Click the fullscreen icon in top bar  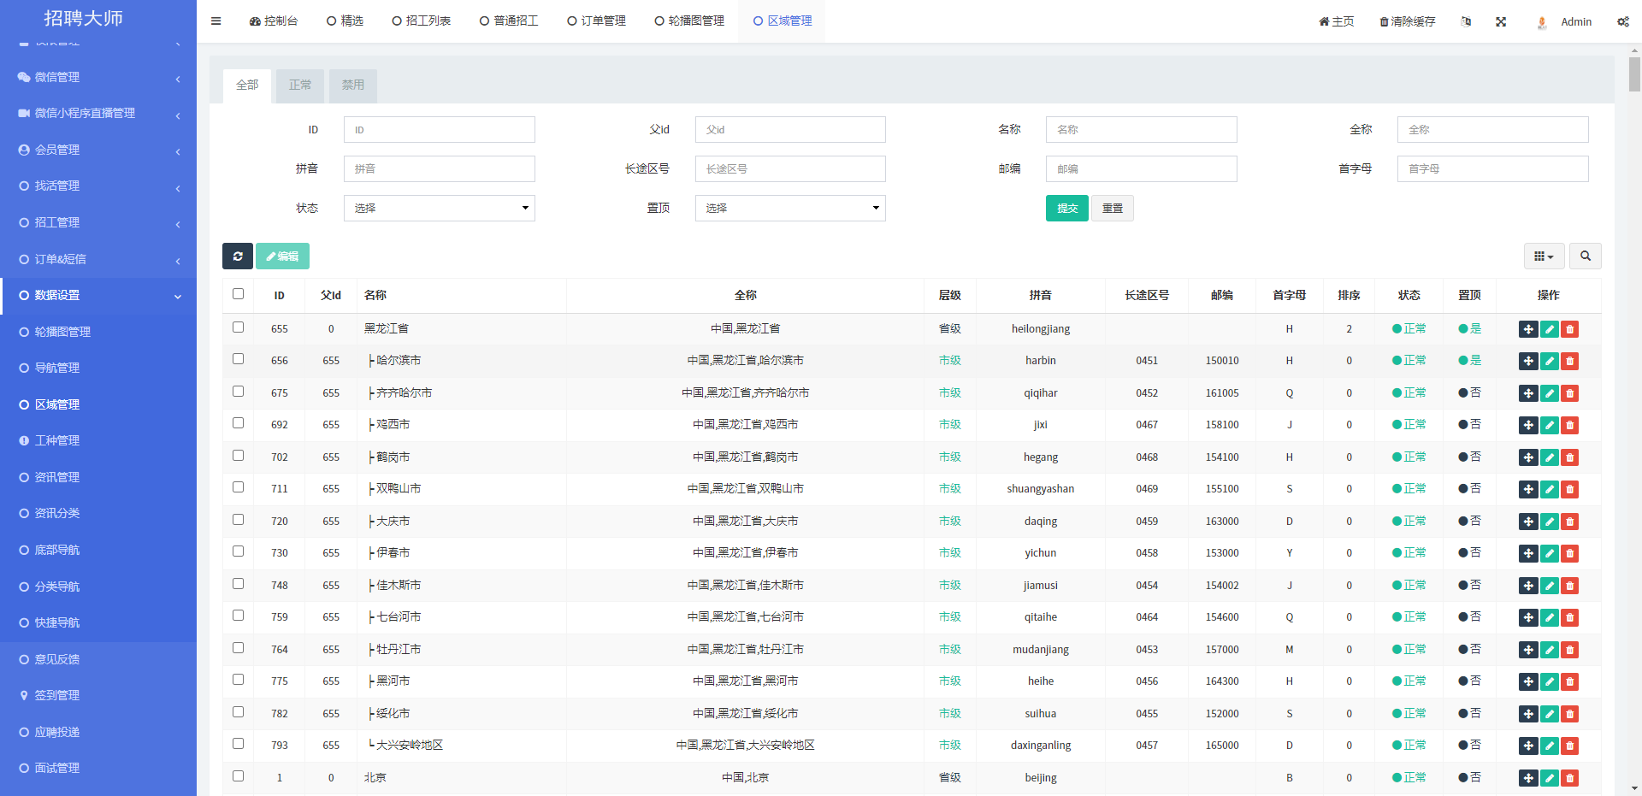pyautogui.click(x=1501, y=22)
